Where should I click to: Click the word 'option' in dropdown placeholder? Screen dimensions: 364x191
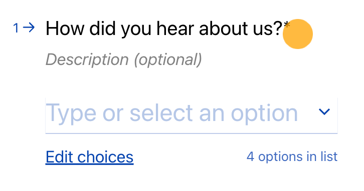click(x=264, y=114)
